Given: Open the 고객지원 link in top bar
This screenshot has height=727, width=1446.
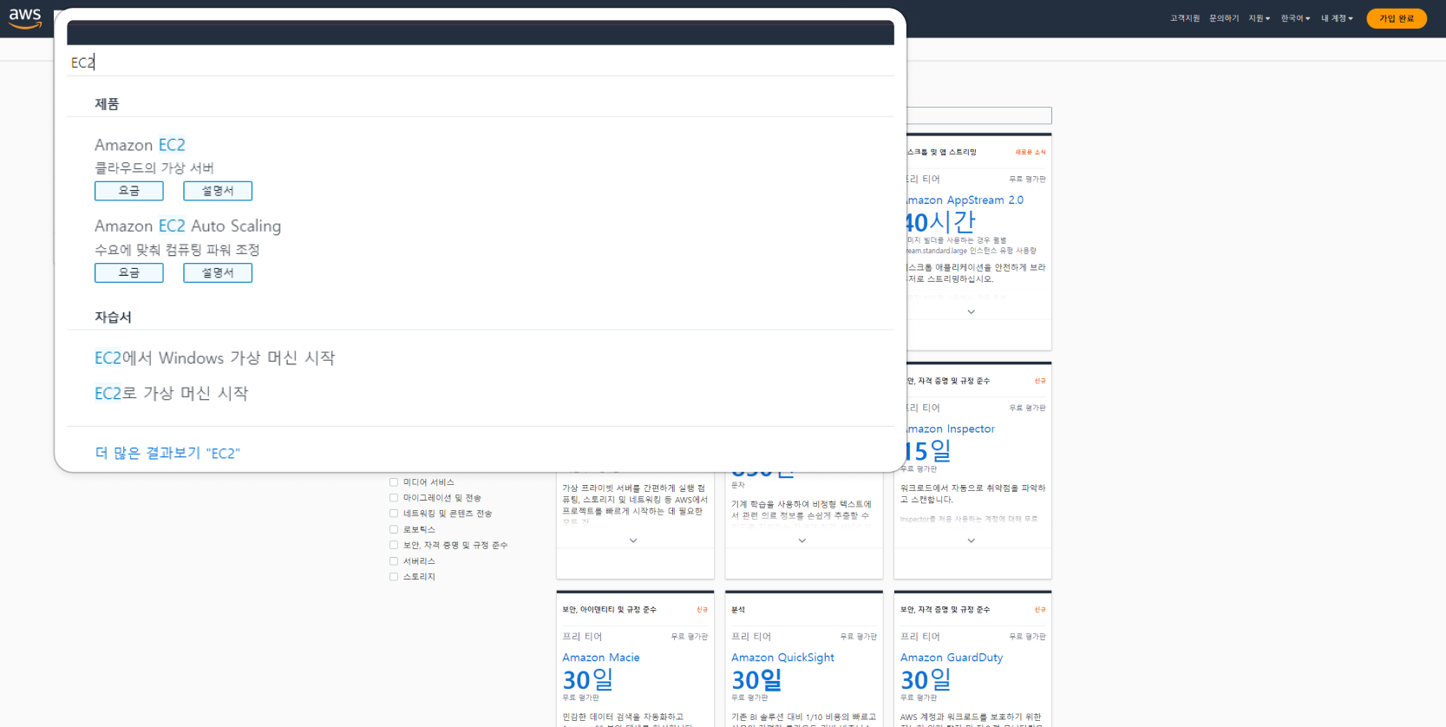Looking at the screenshot, I should 1184,18.
